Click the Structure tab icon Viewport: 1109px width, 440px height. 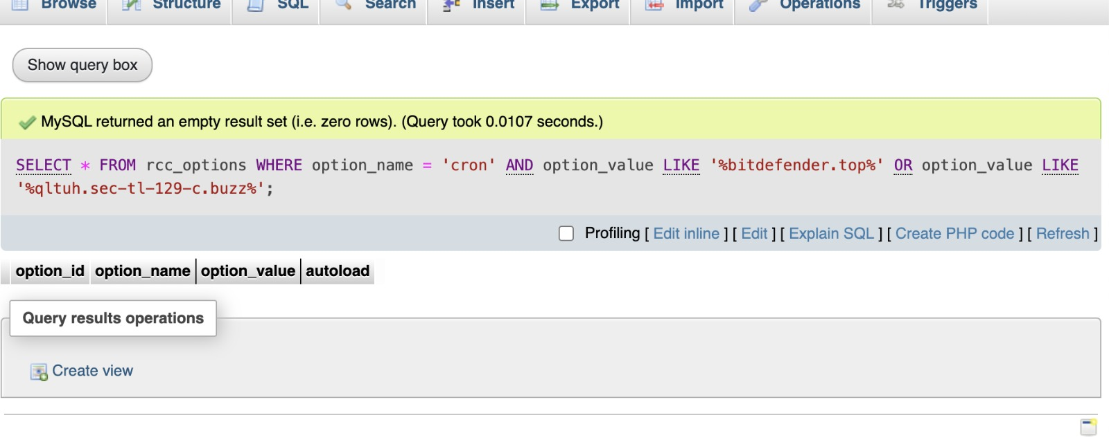coord(132,5)
